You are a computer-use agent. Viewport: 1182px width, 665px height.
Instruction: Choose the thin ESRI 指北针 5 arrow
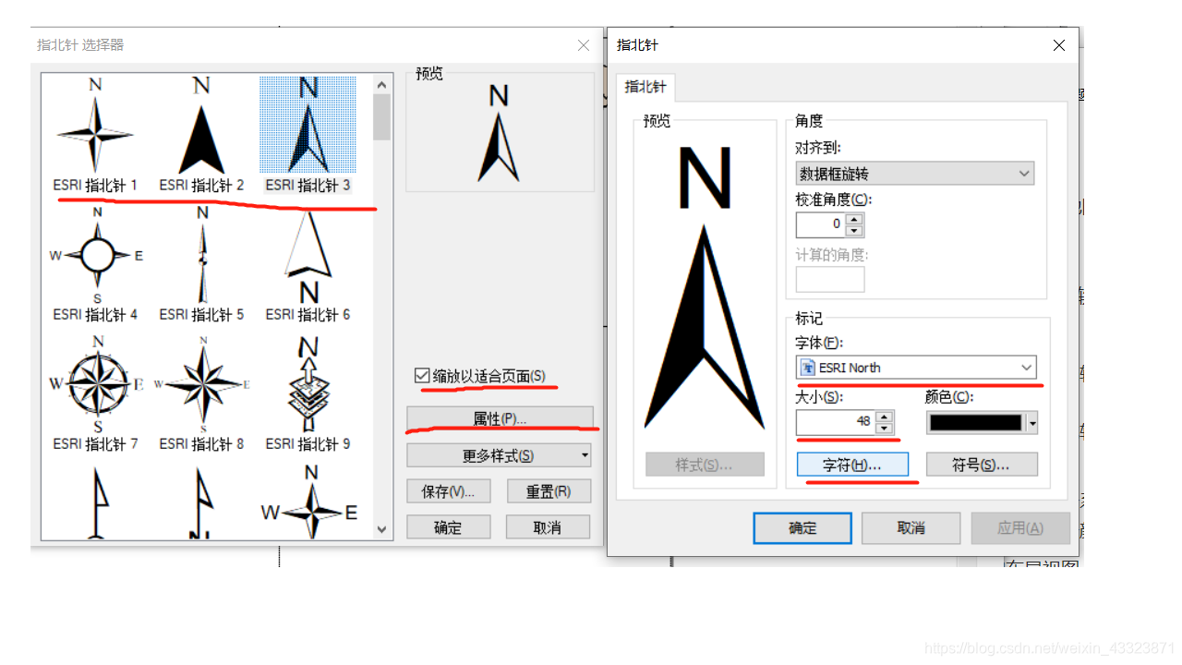[201, 264]
